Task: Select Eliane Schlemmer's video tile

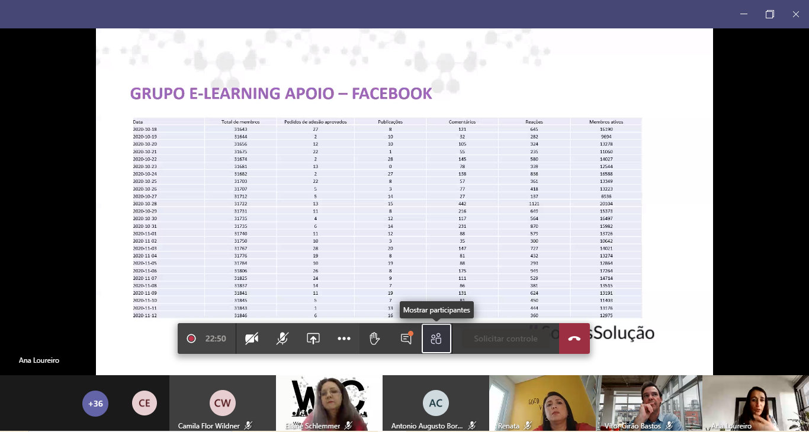Action: [329, 402]
